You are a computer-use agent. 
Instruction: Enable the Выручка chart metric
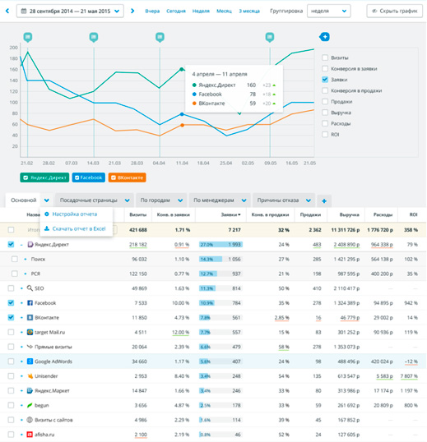325,113
